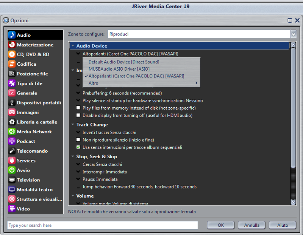Collapse the Stop, Seek & Skip section

pyautogui.click(x=73, y=157)
